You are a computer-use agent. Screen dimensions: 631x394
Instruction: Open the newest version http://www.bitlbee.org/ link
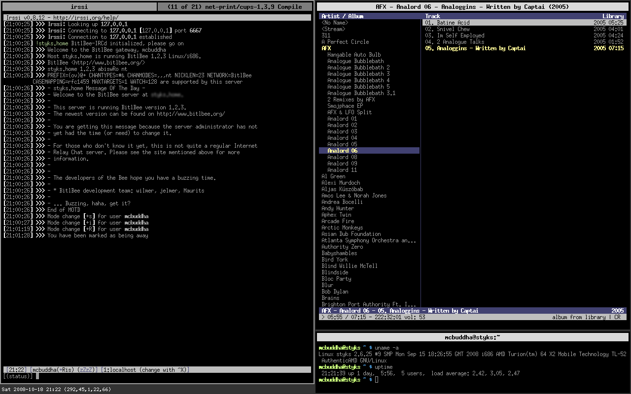point(191,114)
